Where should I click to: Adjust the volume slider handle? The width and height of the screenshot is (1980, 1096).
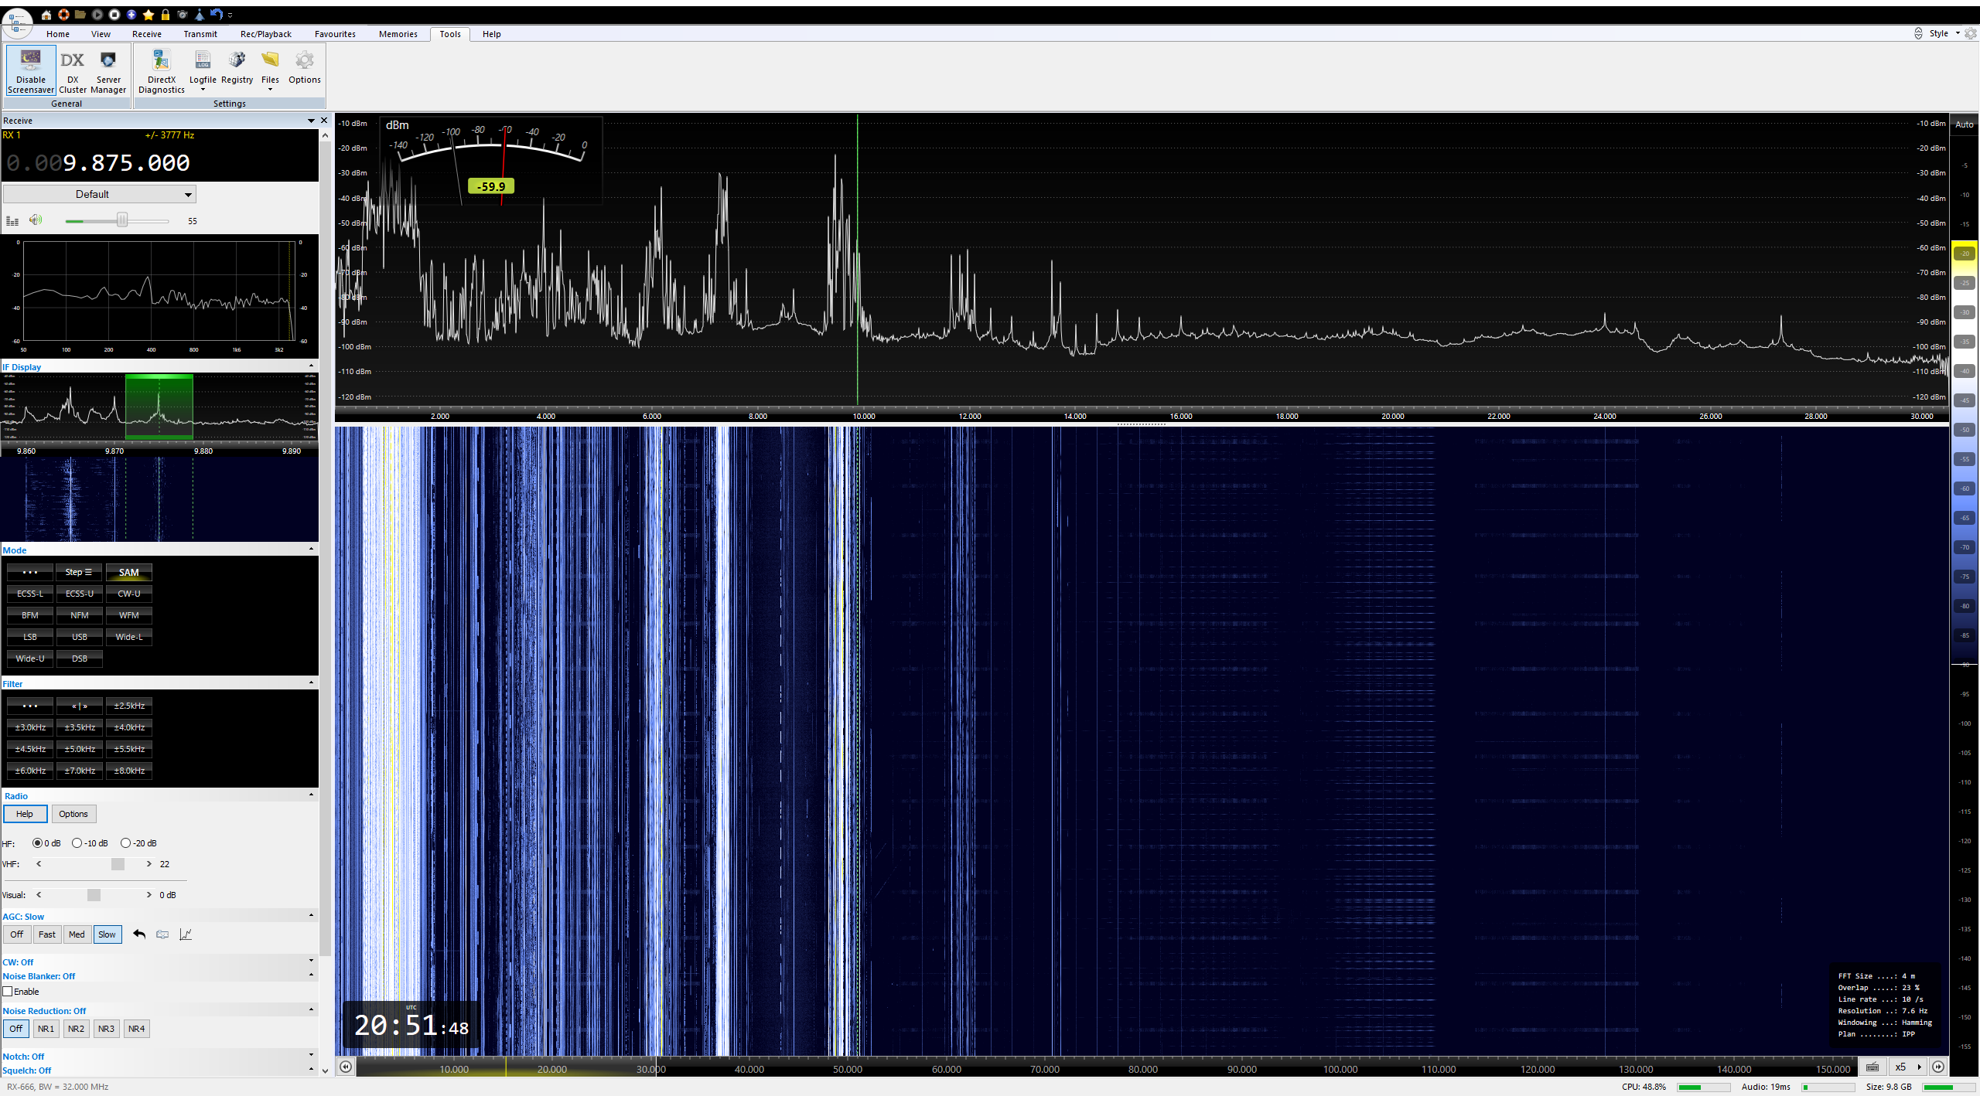(122, 220)
